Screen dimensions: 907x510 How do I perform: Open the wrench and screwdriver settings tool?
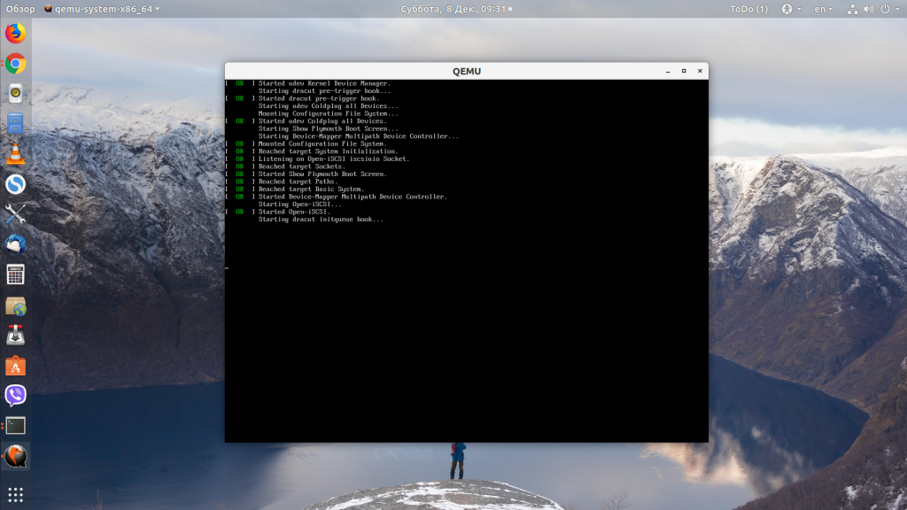click(x=16, y=214)
